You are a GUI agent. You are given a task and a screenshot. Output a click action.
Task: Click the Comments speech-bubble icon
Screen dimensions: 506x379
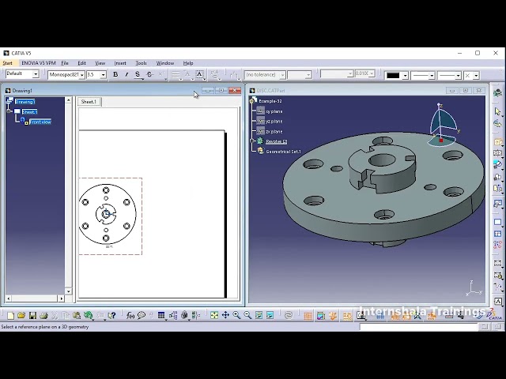click(x=142, y=316)
